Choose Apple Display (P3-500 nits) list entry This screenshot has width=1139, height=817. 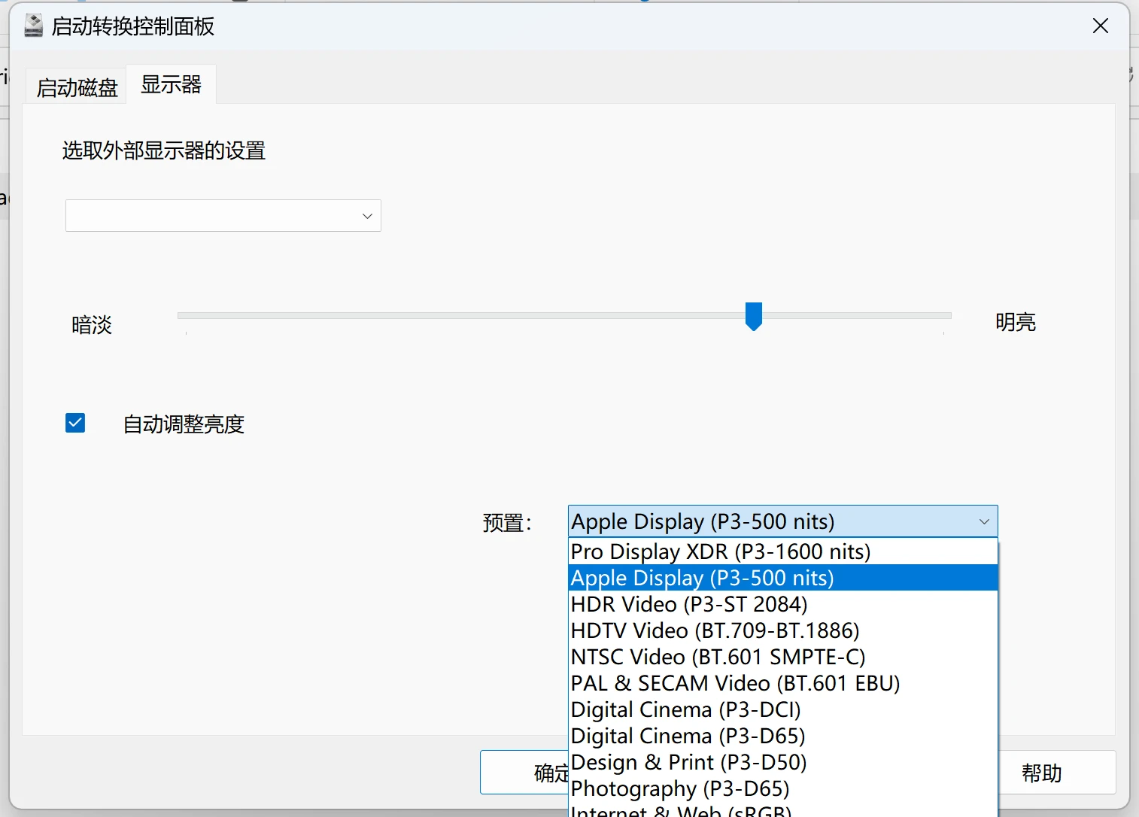(x=782, y=578)
